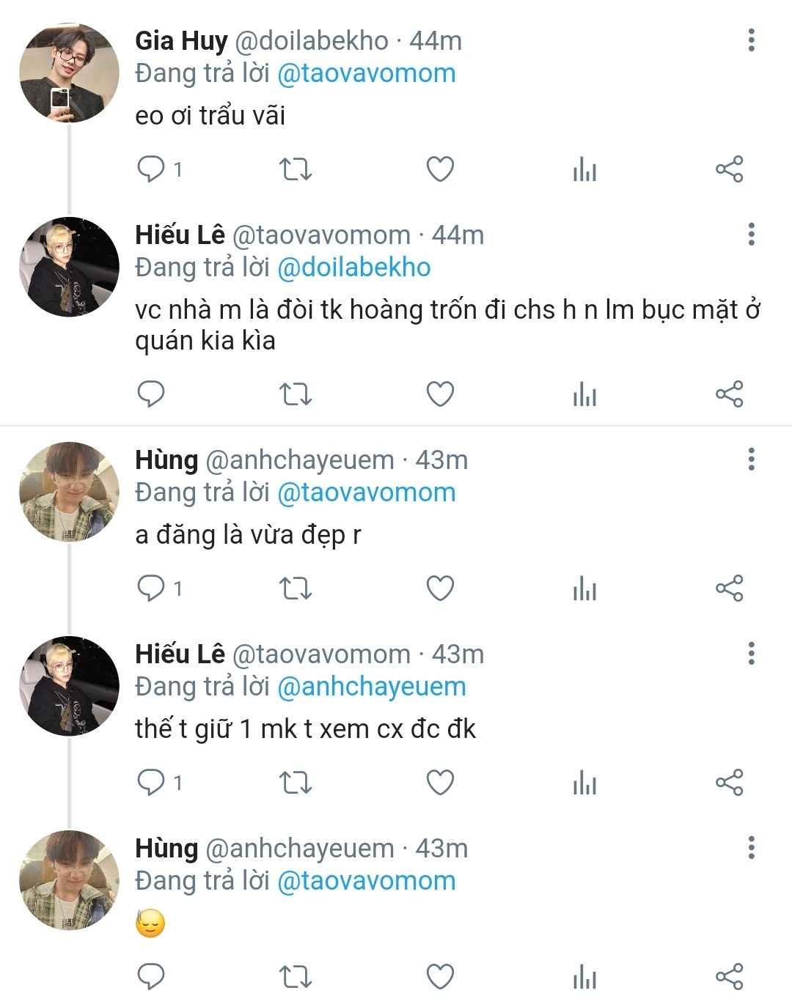Like Gia Huy's tweet
Image resolution: width=792 pixels, height=1004 pixels.
coord(440,169)
